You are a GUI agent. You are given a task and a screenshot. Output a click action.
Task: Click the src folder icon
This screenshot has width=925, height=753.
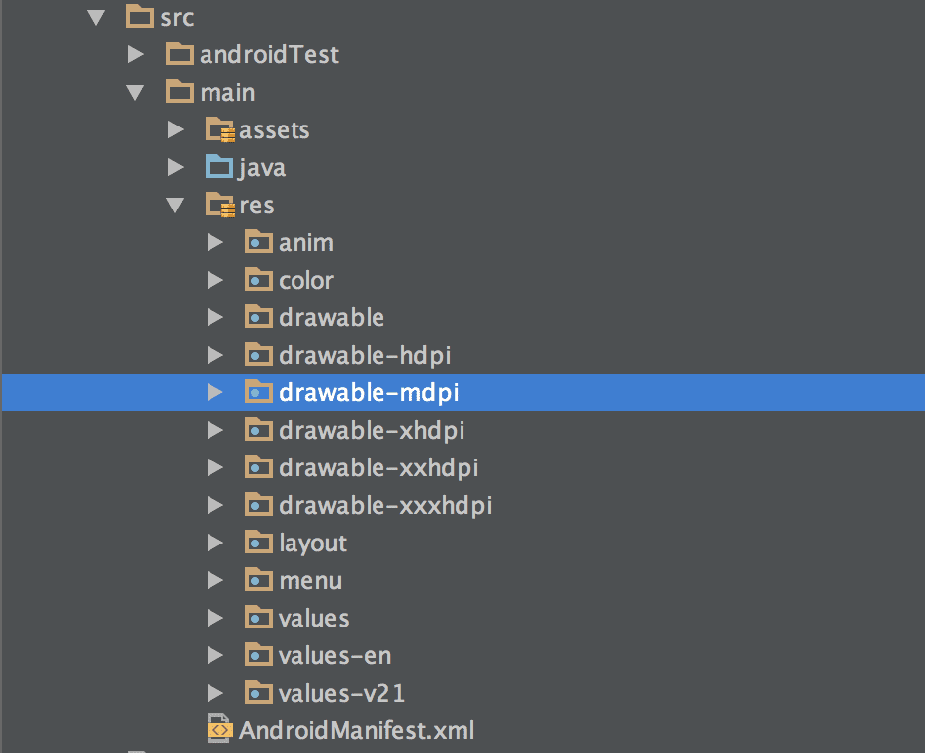tap(140, 17)
